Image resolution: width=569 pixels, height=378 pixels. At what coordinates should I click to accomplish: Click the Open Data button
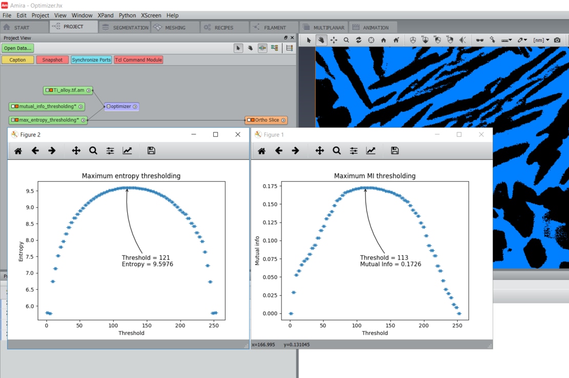[x=18, y=48]
